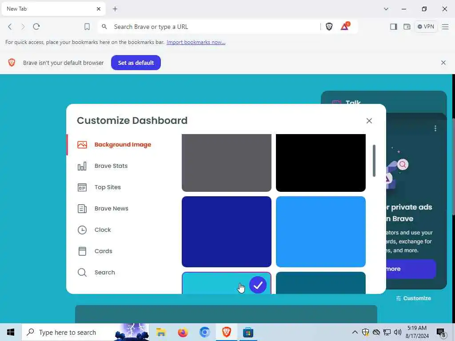The image size is (455, 341).
Task: Bookmark this page icon
Action: coord(87,27)
